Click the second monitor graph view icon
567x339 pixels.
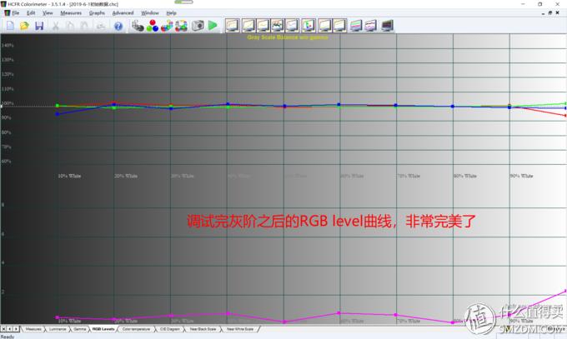click(248, 26)
